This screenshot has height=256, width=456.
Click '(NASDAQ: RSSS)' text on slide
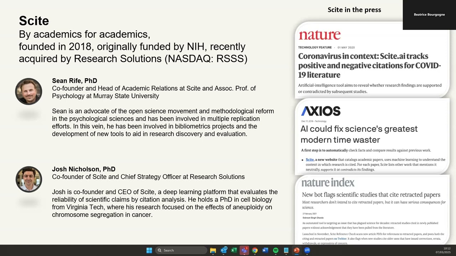click(x=206, y=59)
